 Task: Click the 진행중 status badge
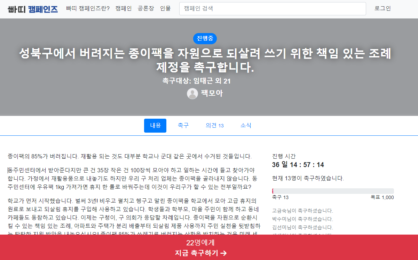tap(205, 38)
